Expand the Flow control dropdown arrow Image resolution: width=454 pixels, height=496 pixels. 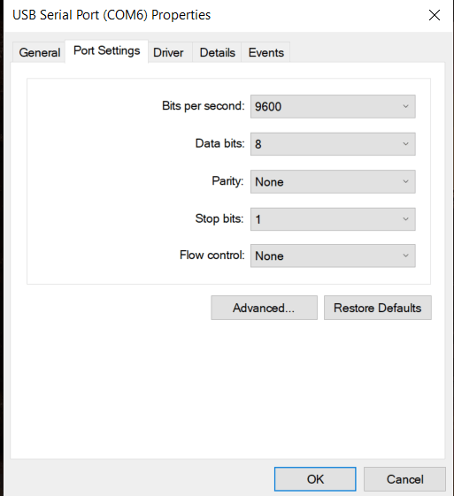(405, 256)
